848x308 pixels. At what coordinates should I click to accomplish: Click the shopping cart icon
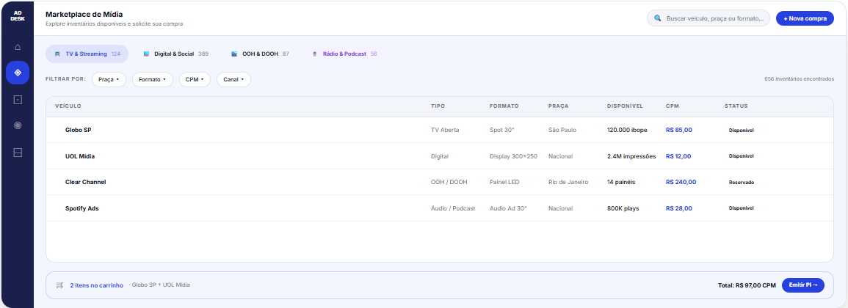59,285
